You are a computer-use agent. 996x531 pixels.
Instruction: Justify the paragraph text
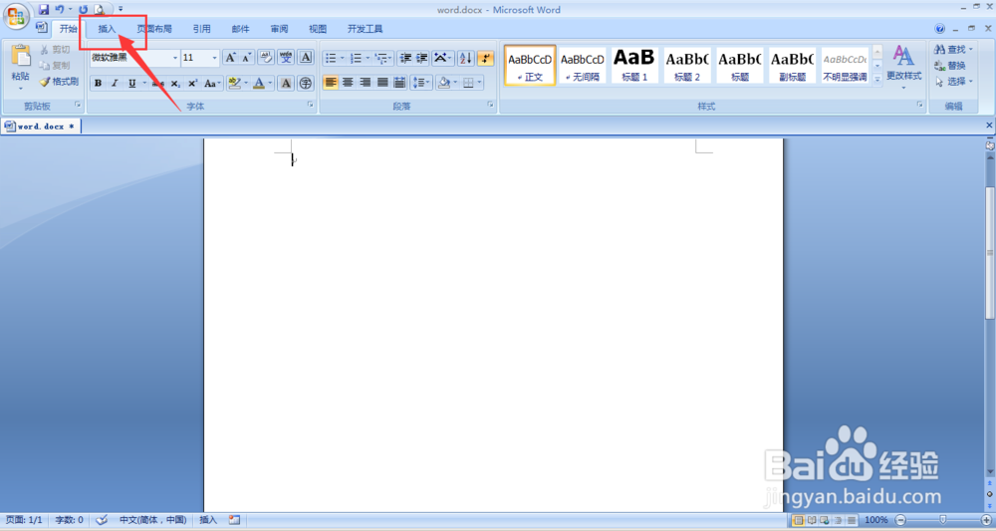(x=382, y=83)
